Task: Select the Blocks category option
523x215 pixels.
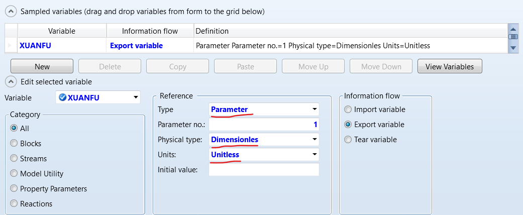Action: [x=14, y=143]
